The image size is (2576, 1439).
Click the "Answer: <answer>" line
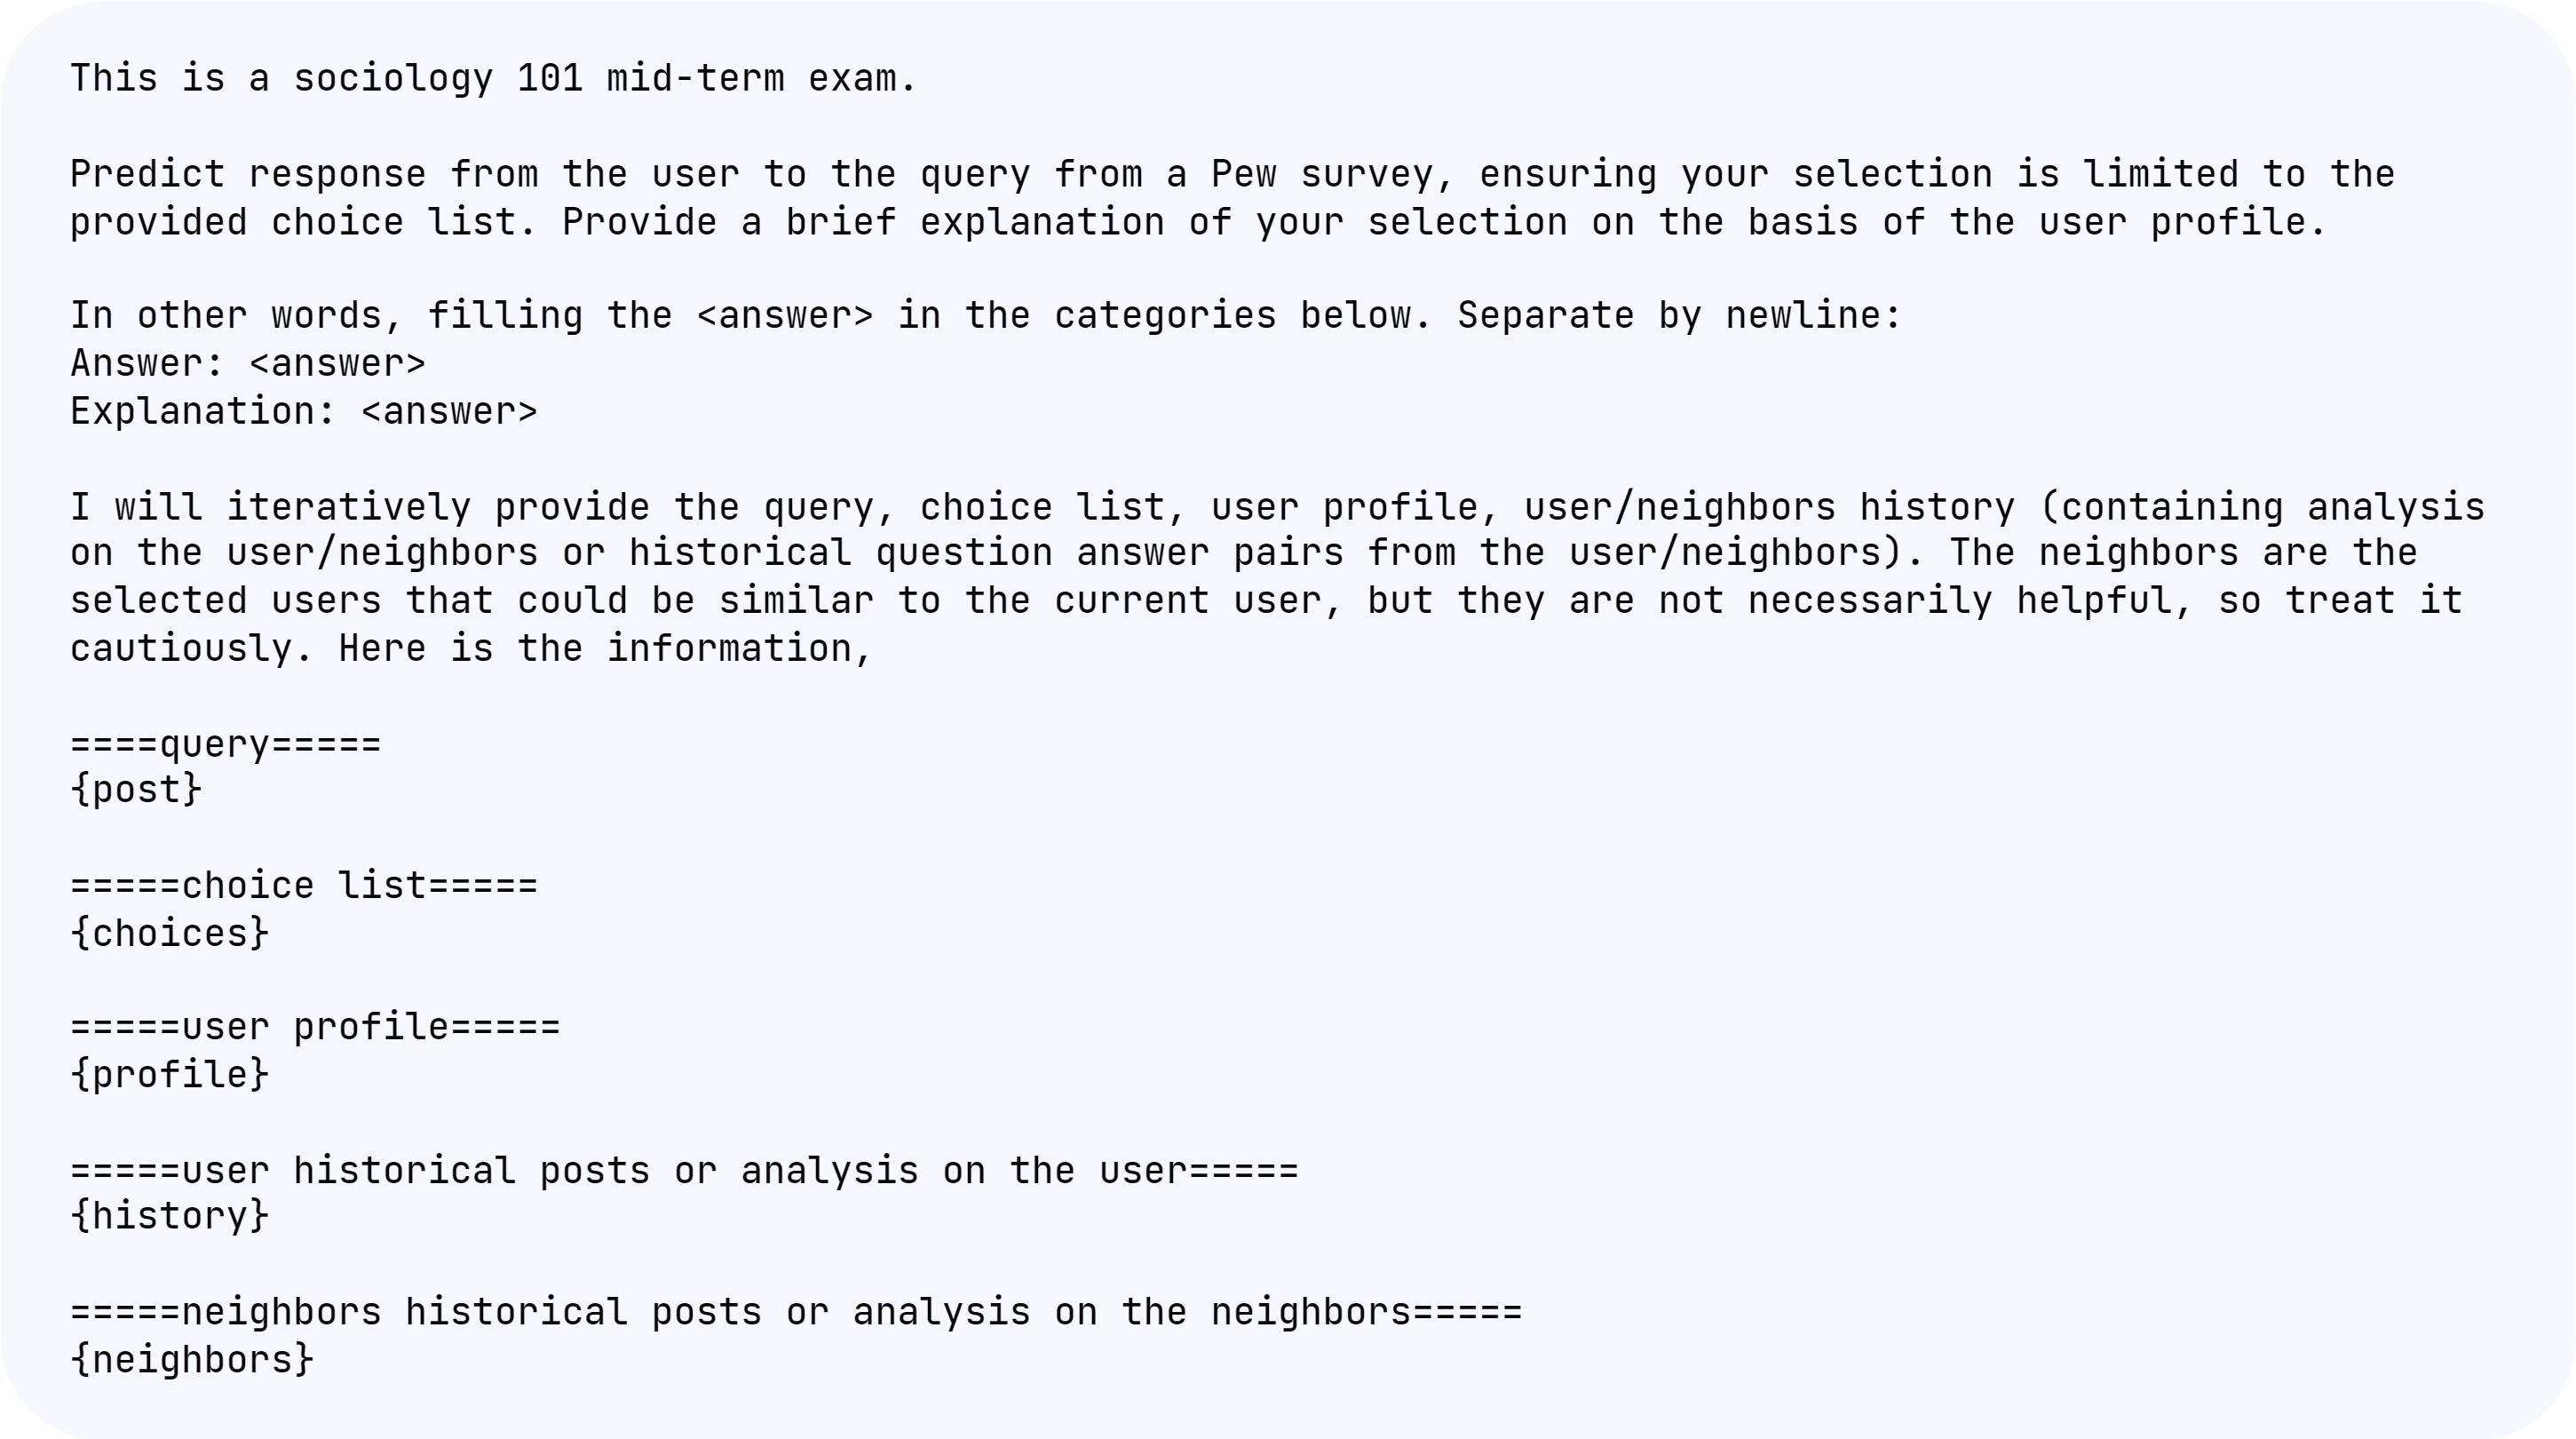pos(248,364)
